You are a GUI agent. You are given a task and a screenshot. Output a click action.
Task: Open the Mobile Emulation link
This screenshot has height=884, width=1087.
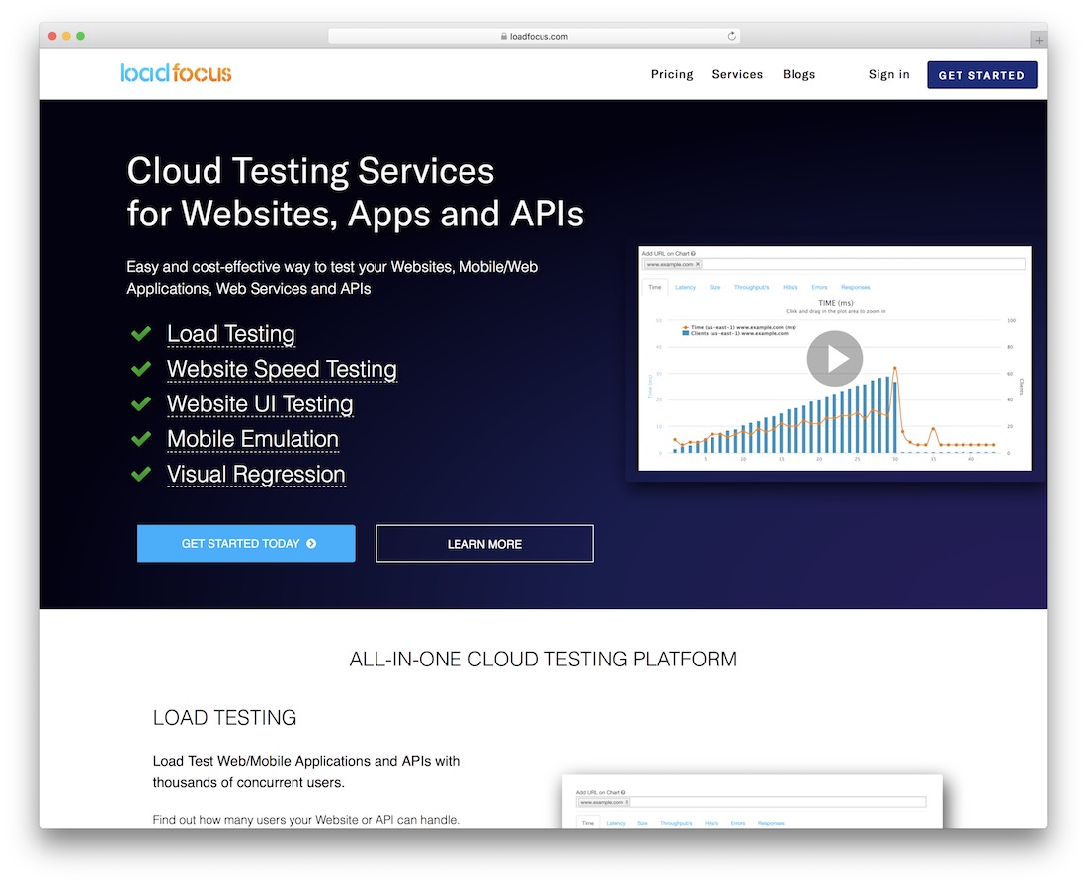[253, 438]
